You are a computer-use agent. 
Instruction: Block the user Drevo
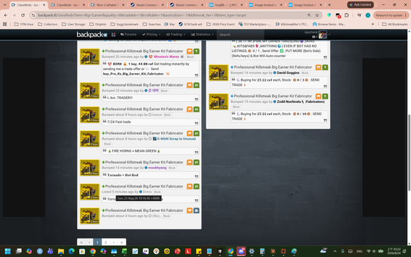[x=157, y=192]
